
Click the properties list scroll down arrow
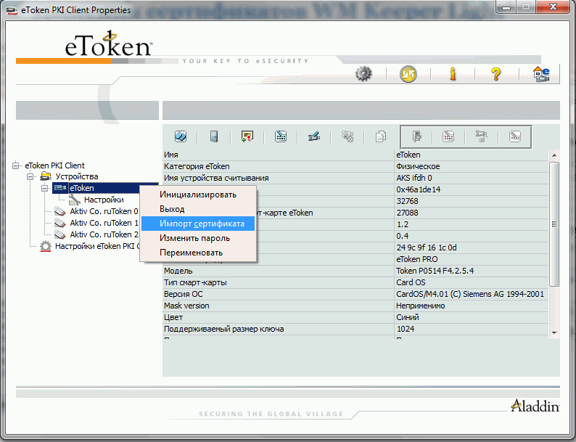click(x=554, y=332)
